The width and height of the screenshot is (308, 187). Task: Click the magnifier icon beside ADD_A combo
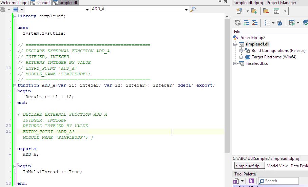click(193, 9)
